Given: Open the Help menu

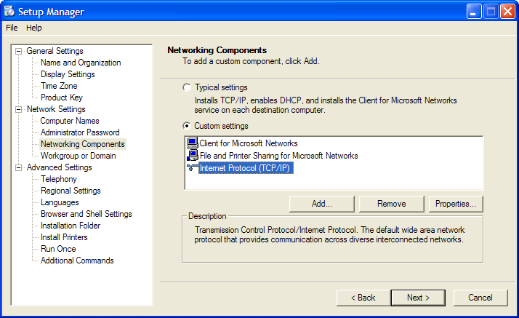Looking at the screenshot, I should (33, 28).
